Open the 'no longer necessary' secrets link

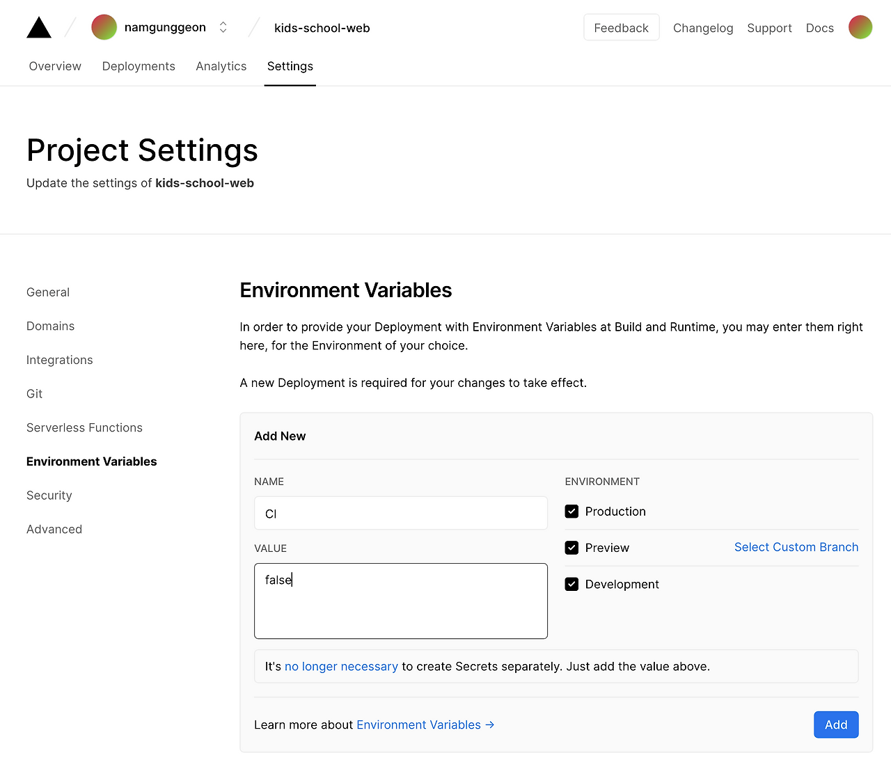pyautogui.click(x=341, y=666)
